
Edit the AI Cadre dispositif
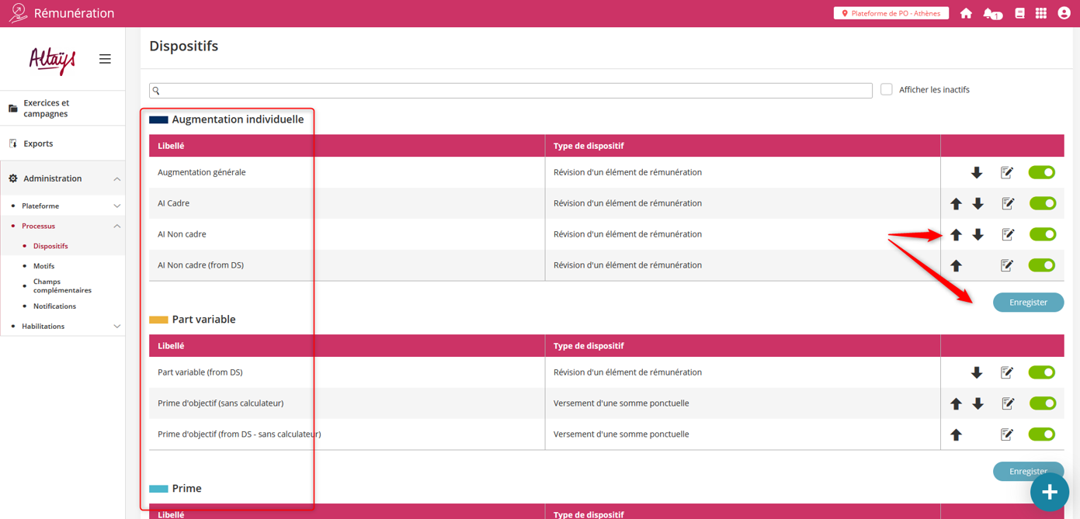pos(1007,203)
